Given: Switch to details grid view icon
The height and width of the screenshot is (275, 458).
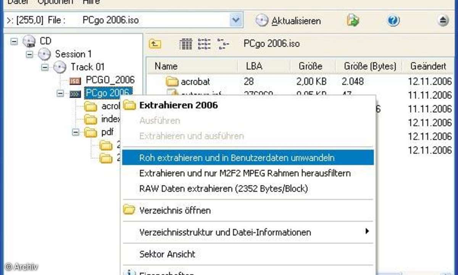Looking at the screenshot, I should (x=185, y=44).
